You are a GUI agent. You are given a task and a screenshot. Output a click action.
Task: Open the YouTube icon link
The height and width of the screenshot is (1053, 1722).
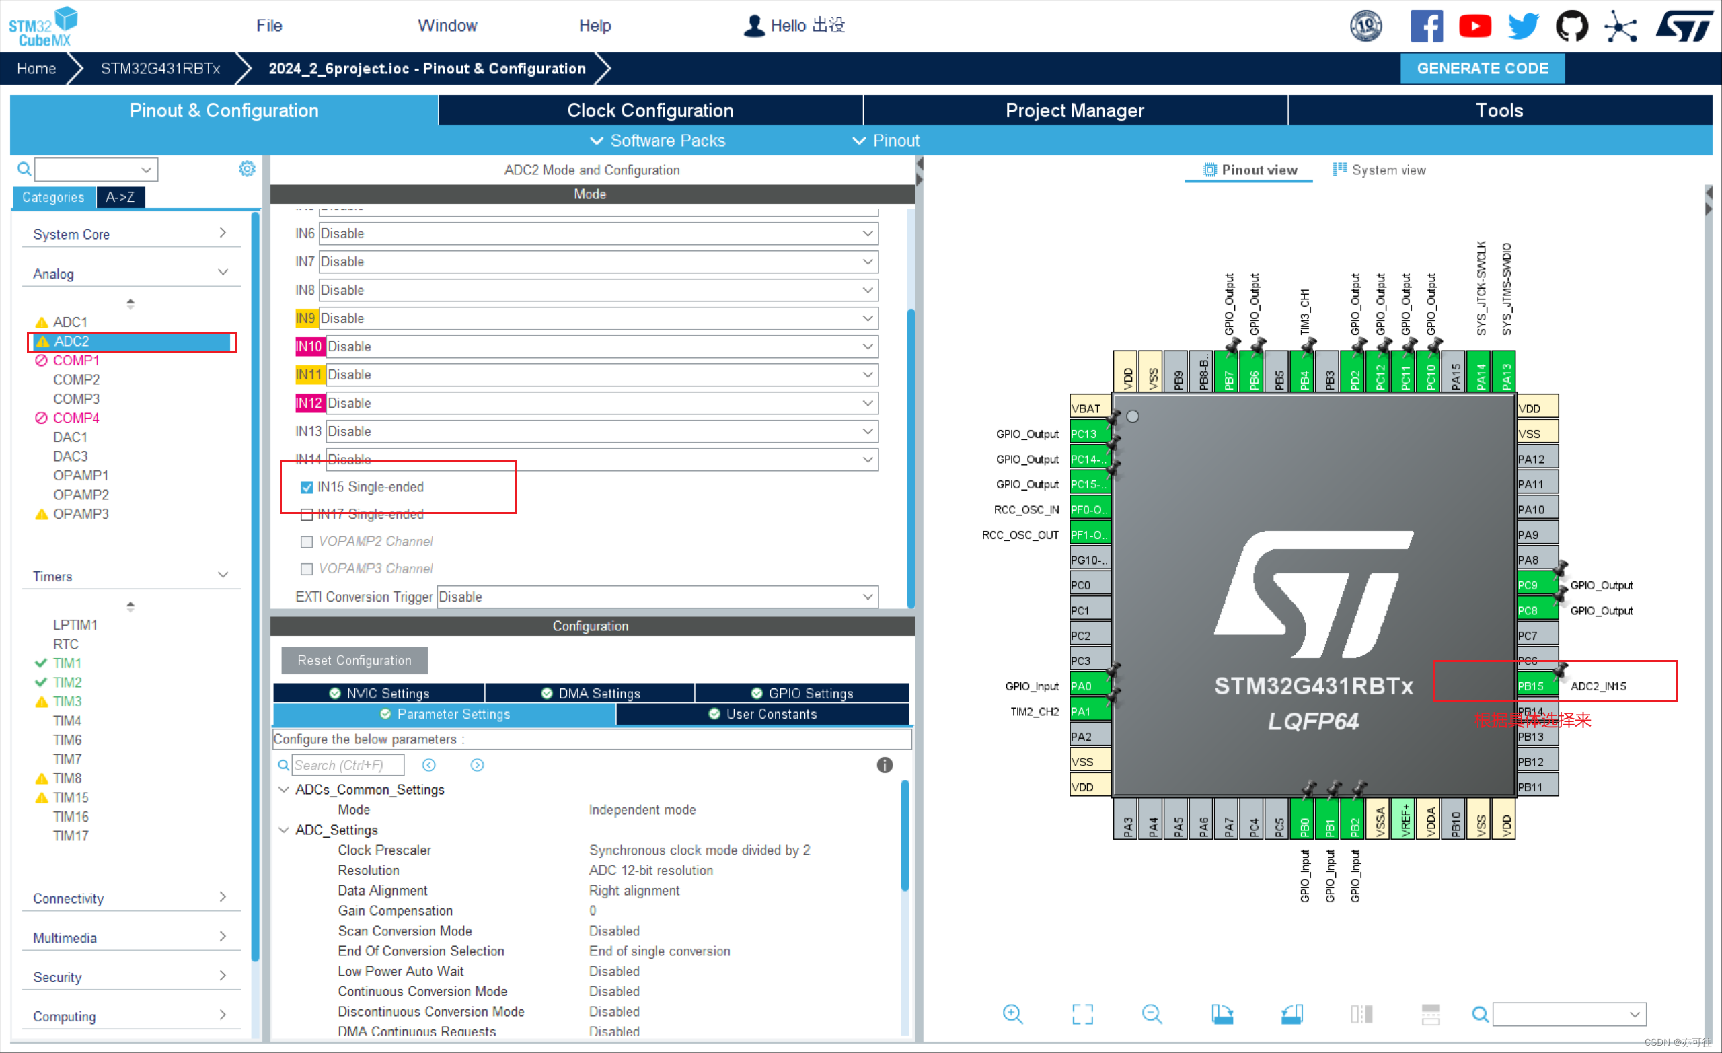[1474, 26]
